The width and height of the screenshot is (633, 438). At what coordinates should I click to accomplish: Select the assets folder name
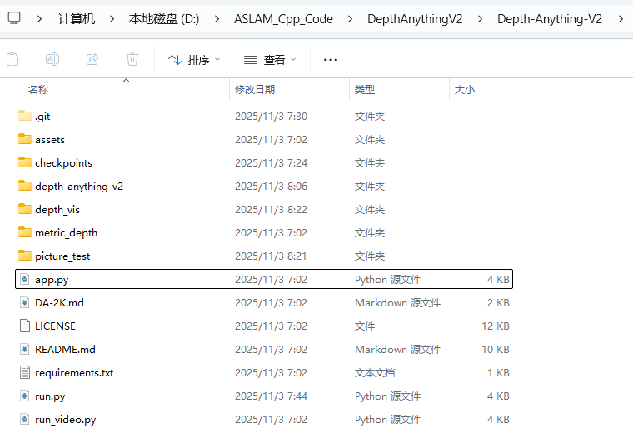(50, 140)
